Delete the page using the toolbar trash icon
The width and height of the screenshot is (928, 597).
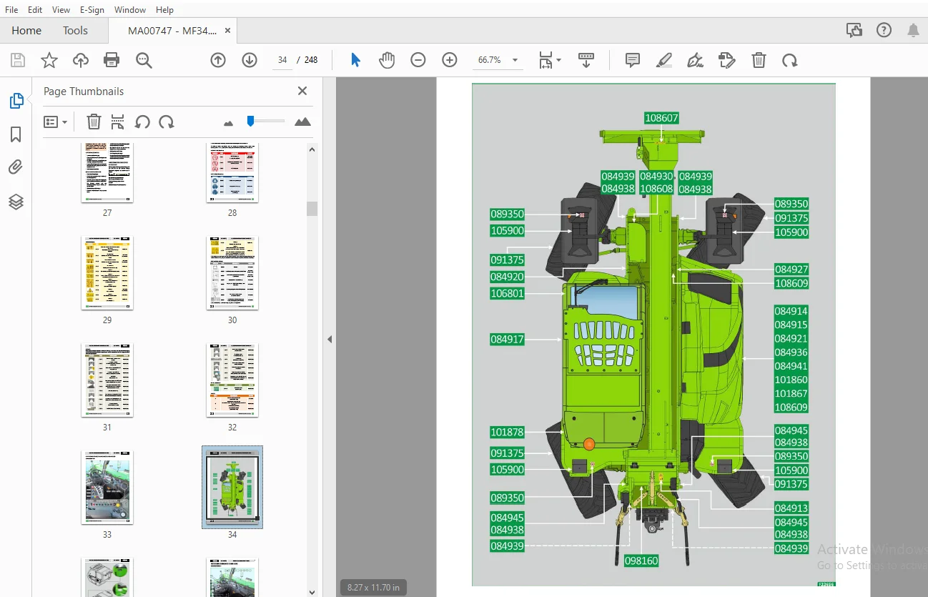tap(759, 60)
